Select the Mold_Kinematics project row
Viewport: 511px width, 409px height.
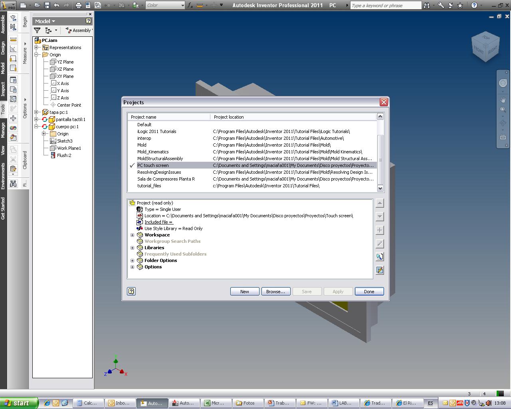click(252, 152)
